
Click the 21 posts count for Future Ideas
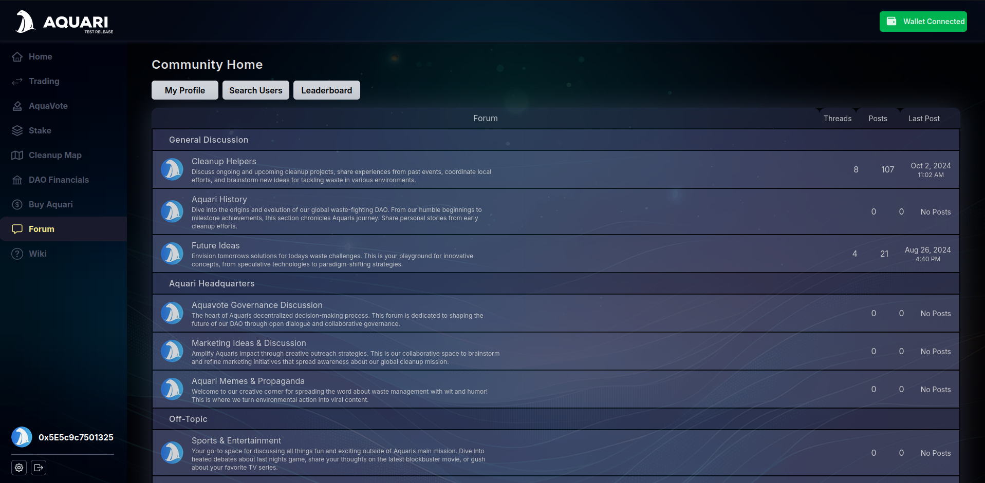pos(884,254)
